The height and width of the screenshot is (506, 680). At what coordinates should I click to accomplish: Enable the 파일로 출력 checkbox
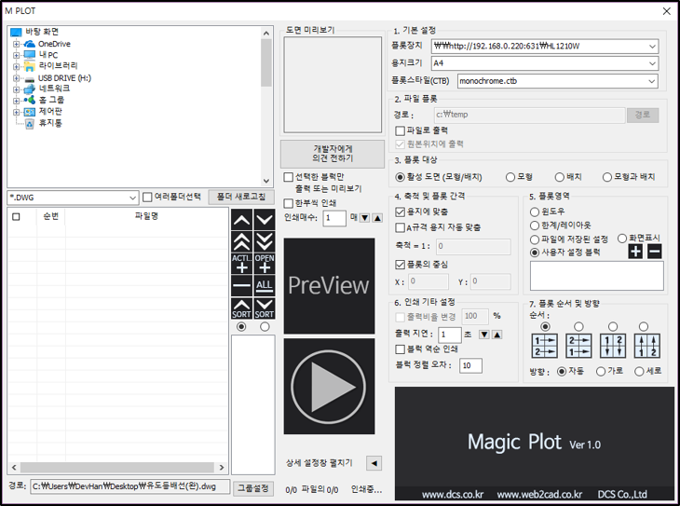[x=401, y=131]
